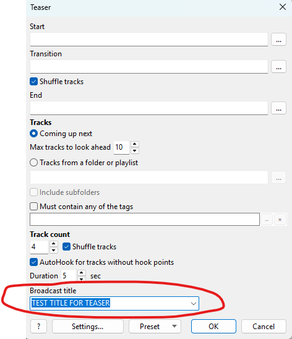This screenshot has width=292, height=339.
Task: Browse for the End file
Action: click(278, 108)
